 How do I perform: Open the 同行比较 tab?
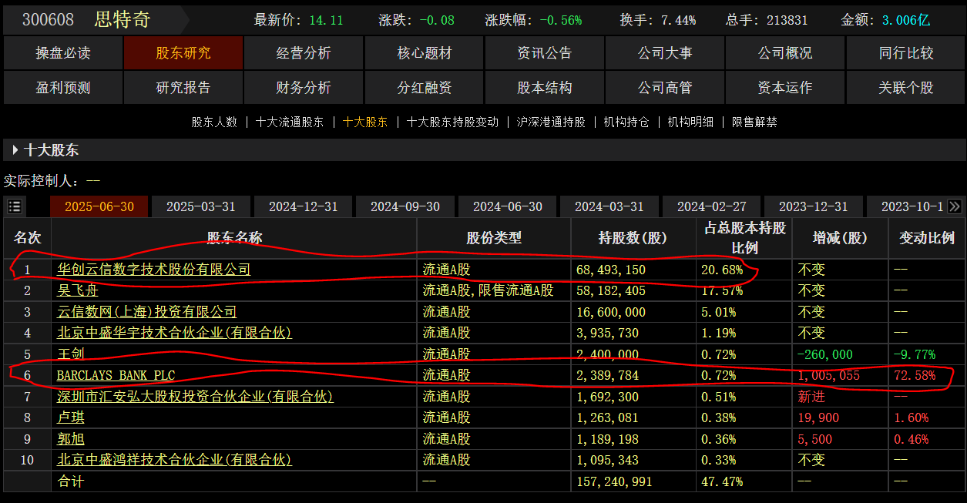[x=906, y=53]
